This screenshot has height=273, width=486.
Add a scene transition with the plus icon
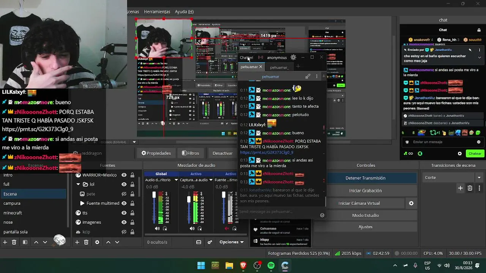point(461,188)
